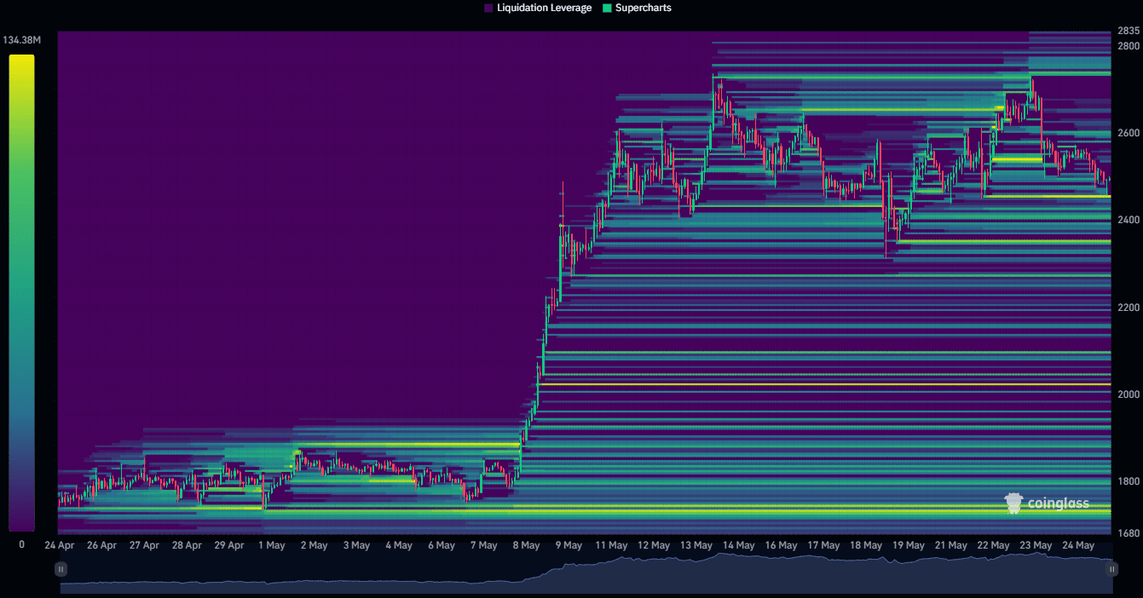Viewport: 1143px width, 598px height.
Task: Click the 22 May date label
Action: 994,545
